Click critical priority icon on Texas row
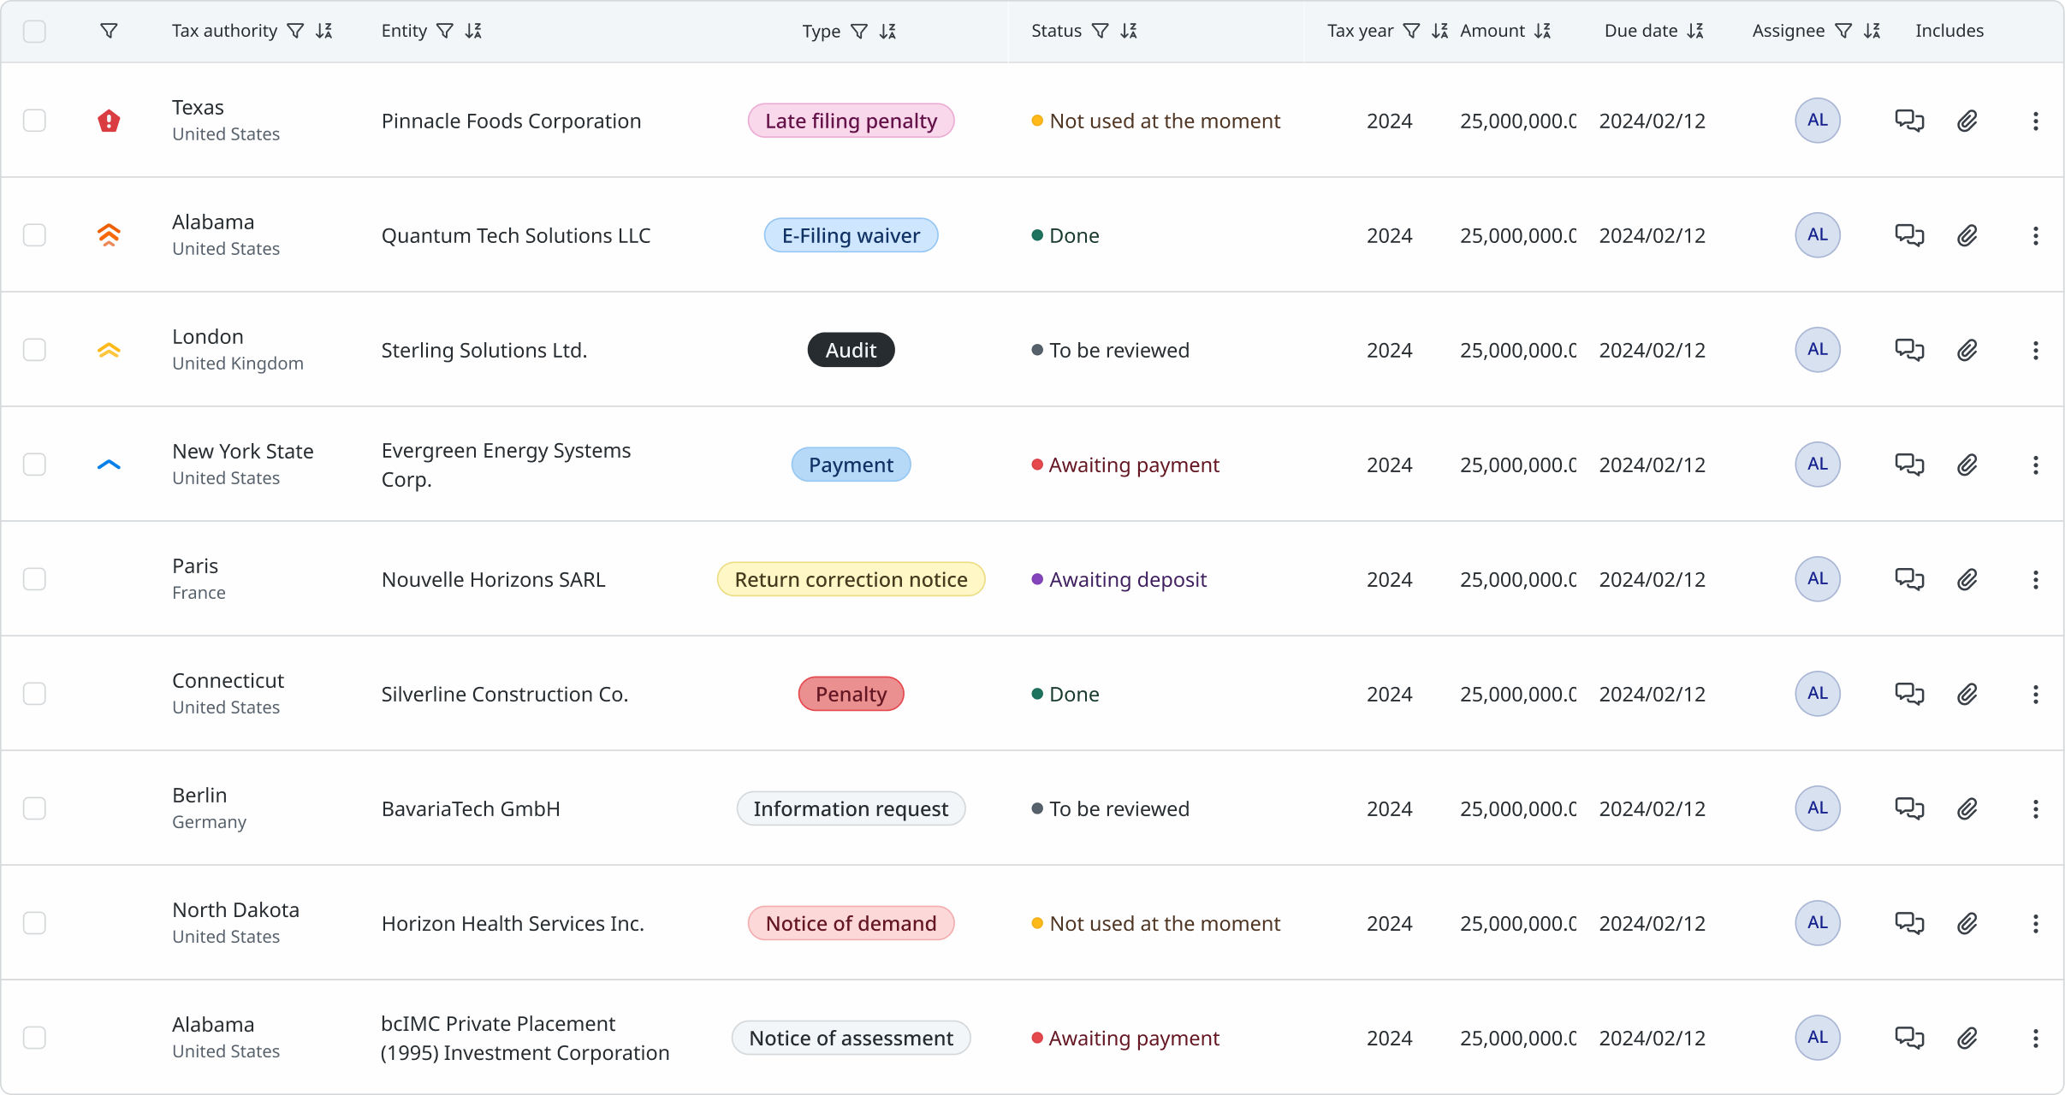The height and width of the screenshot is (1095, 2065). click(x=109, y=121)
